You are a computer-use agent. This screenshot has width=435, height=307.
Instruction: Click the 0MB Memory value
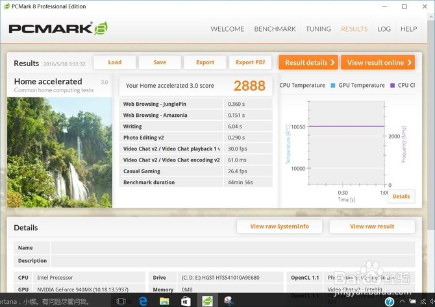pyautogui.click(x=187, y=289)
